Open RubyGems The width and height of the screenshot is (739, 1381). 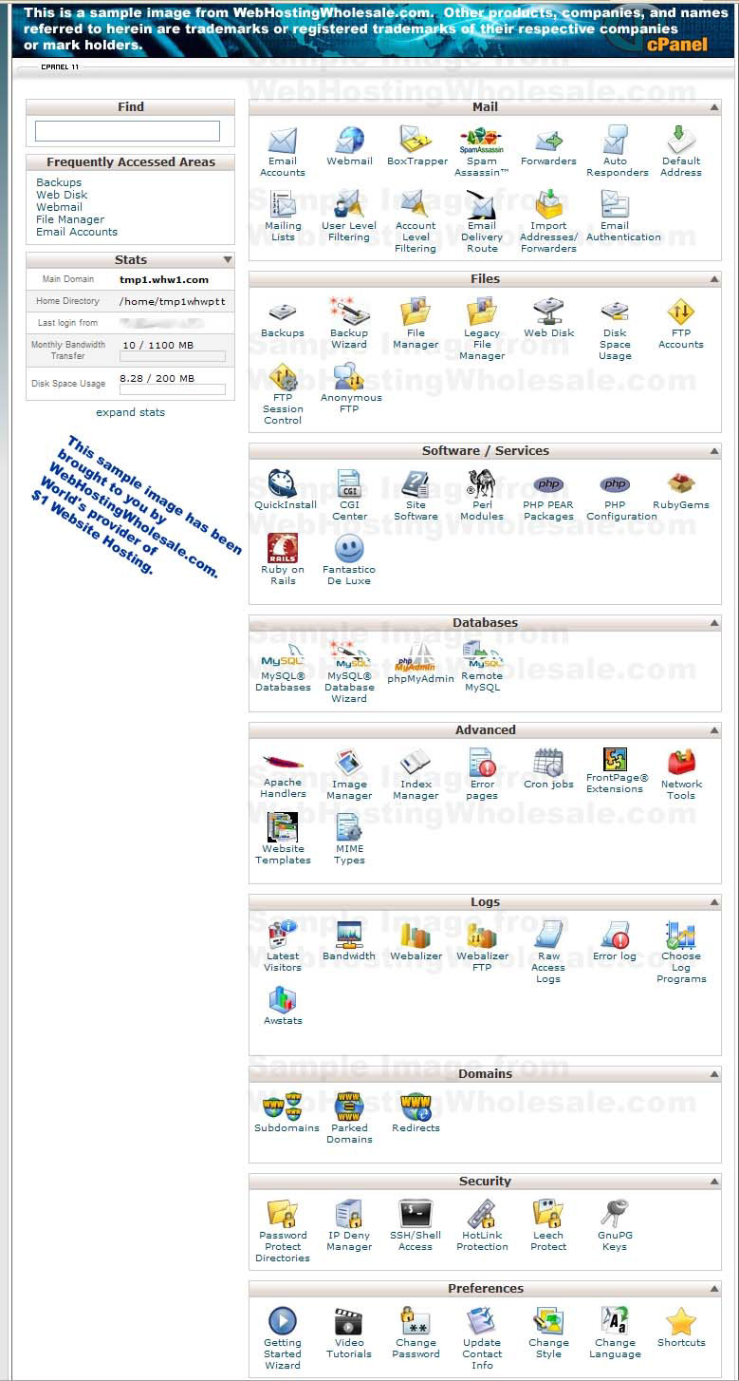coord(681,490)
